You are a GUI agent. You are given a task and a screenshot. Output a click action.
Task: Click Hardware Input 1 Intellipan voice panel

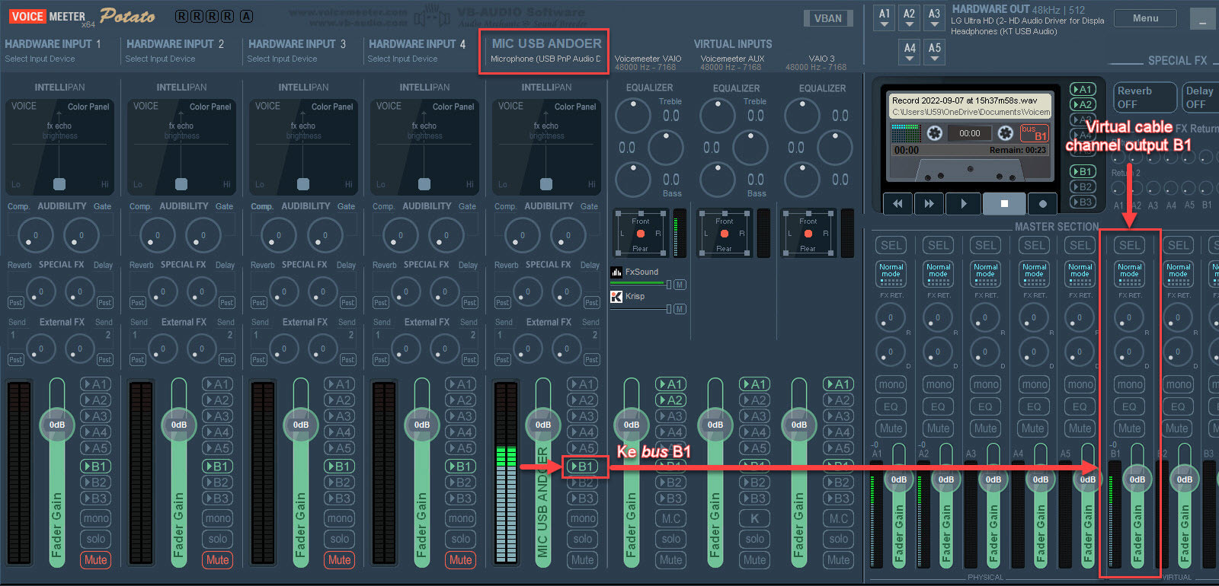(x=59, y=147)
